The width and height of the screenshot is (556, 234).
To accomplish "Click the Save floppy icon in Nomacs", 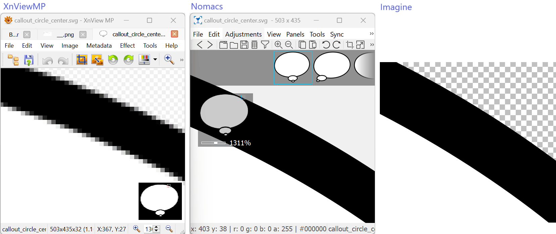I will point(244,45).
